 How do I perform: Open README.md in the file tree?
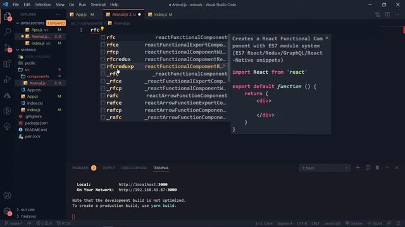[x=35, y=130]
